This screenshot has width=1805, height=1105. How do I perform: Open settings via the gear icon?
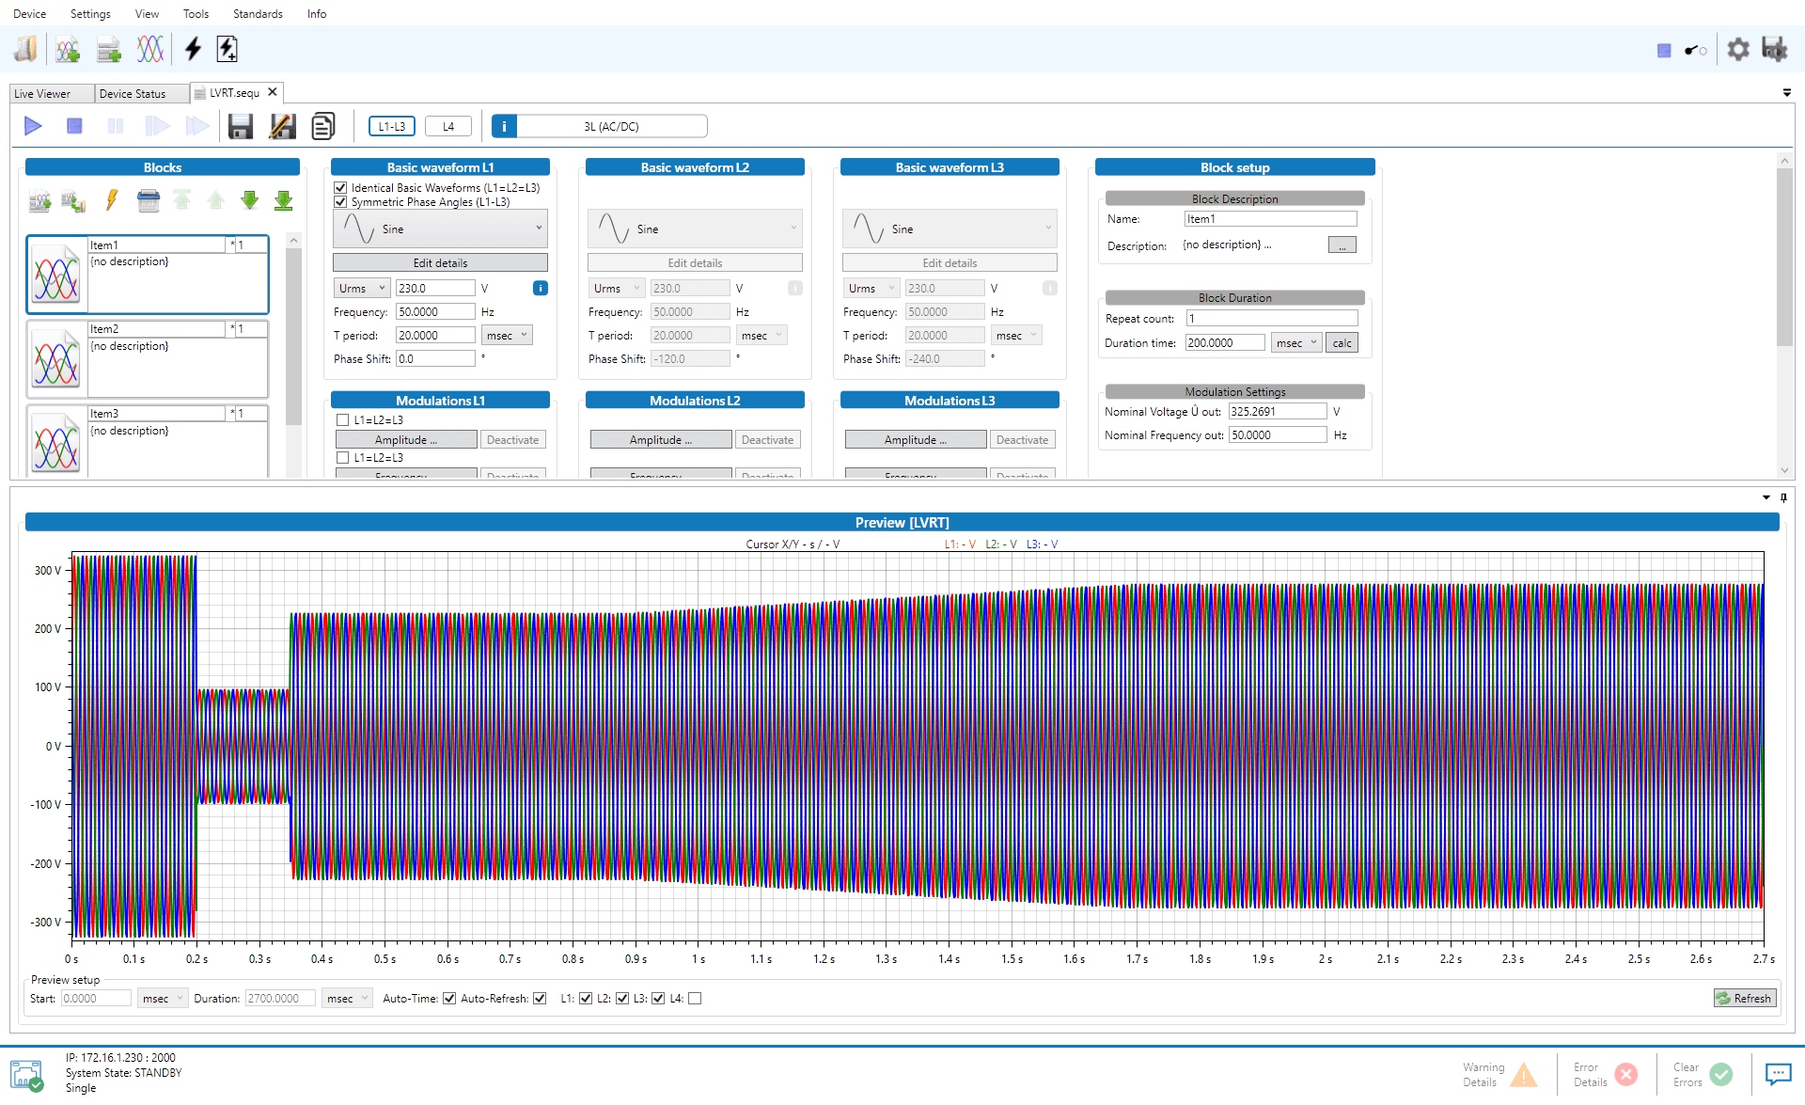tap(1738, 49)
